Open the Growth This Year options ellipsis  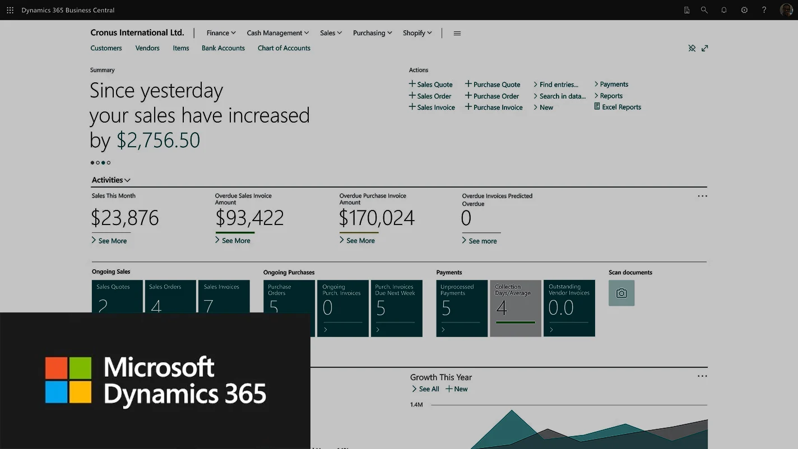point(702,376)
